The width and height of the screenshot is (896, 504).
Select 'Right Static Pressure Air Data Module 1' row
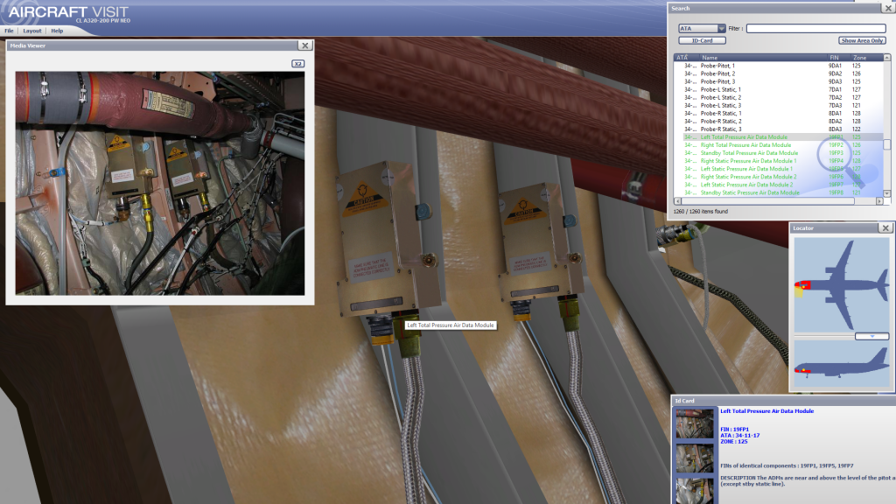[779, 161]
